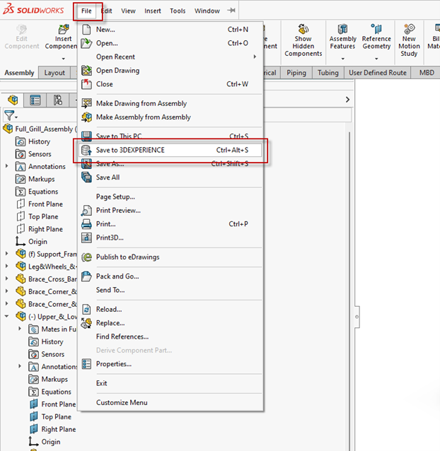Open Assembly Features dropdown arrow
Screen dimensions: 440x451
click(x=343, y=59)
